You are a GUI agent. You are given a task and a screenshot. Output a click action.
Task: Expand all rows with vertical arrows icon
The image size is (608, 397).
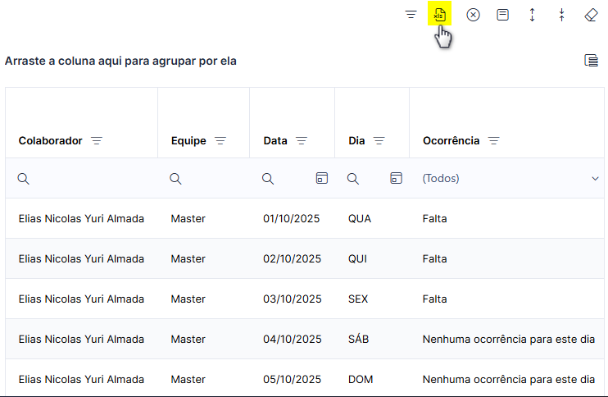[x=533, y=15]
